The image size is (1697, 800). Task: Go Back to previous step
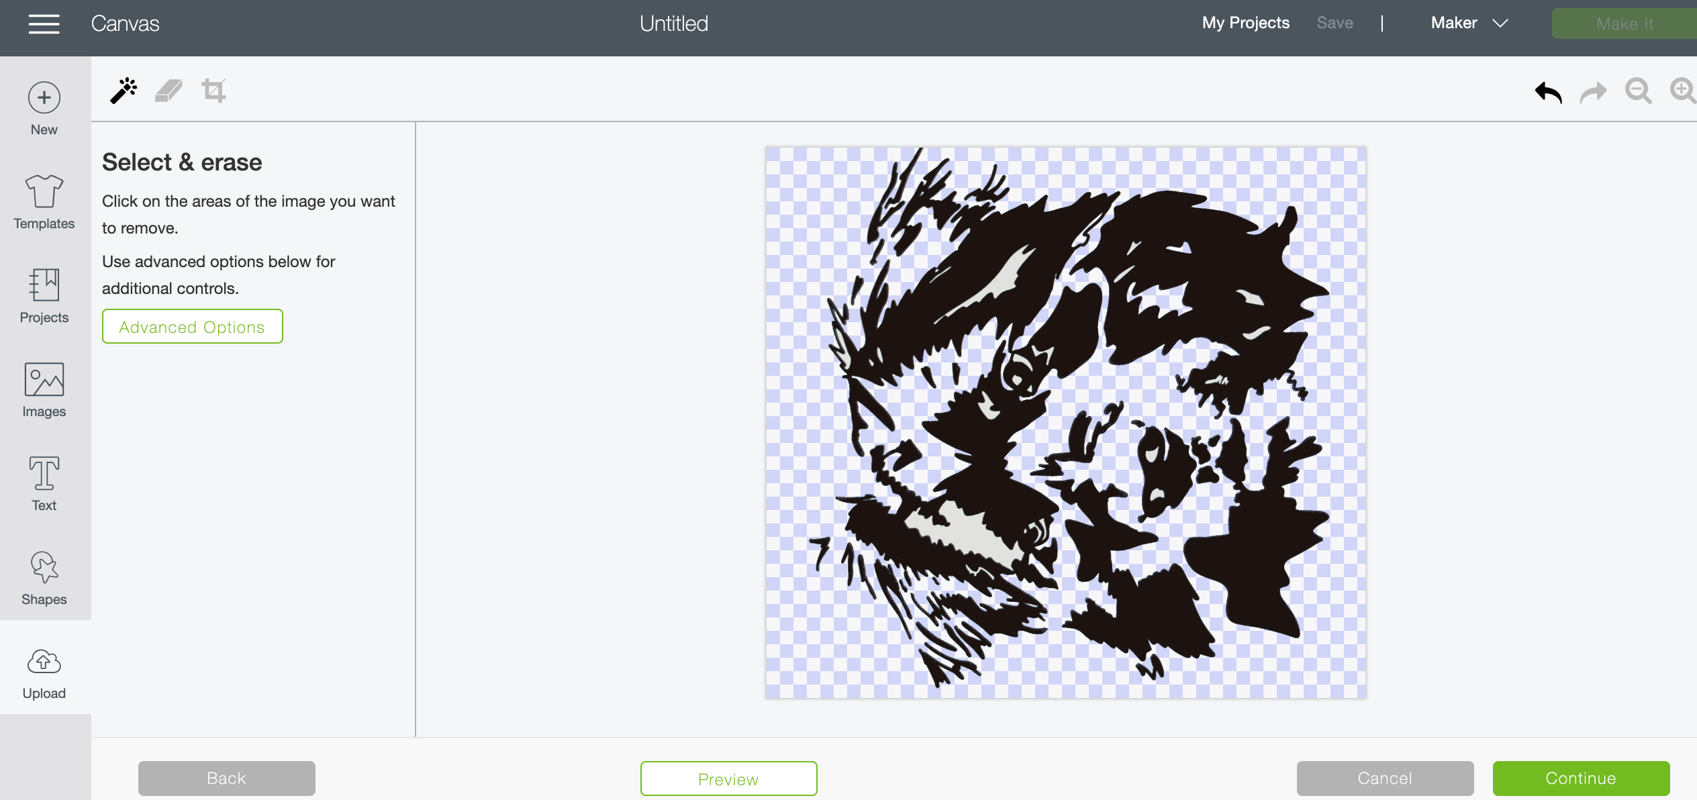pyautogui.click(x=227, y=779)
